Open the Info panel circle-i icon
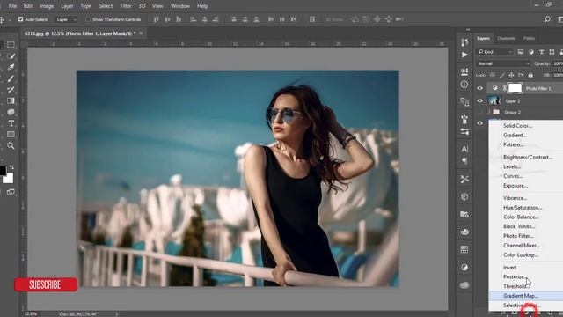 coord(464,85)
